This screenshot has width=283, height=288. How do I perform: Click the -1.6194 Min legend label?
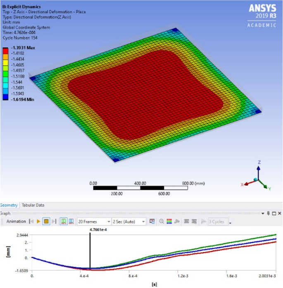point(22,99)
